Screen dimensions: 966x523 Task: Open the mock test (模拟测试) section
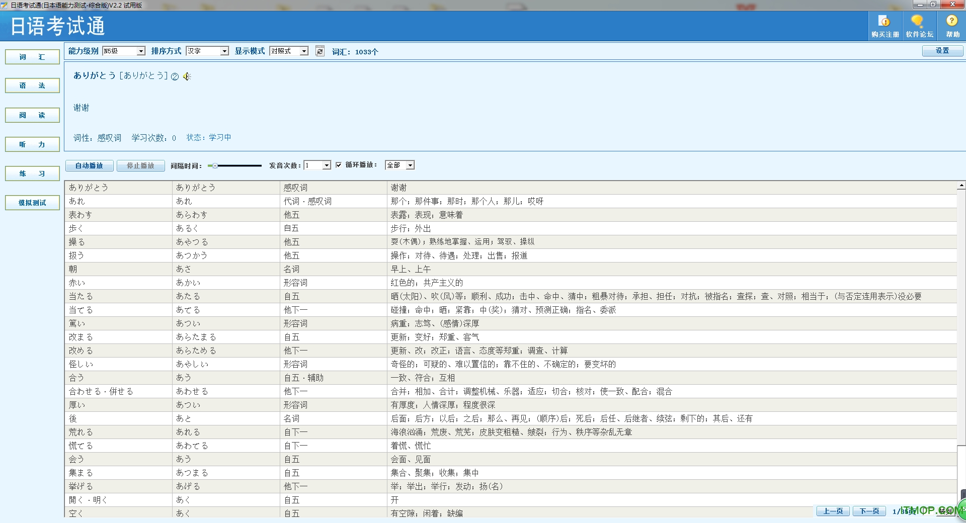pyautogui.click(x=32, y=203)
